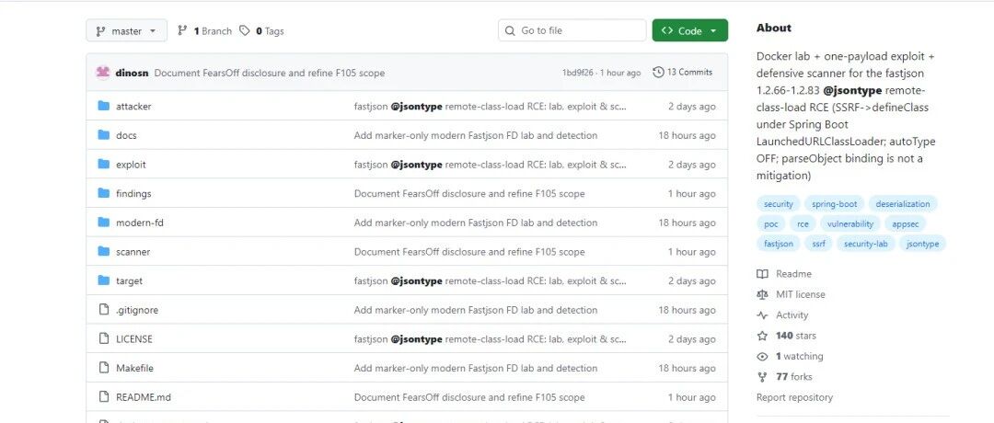Open the findings directory name
Screen dimensions: 994x423
tap(133, 194)
